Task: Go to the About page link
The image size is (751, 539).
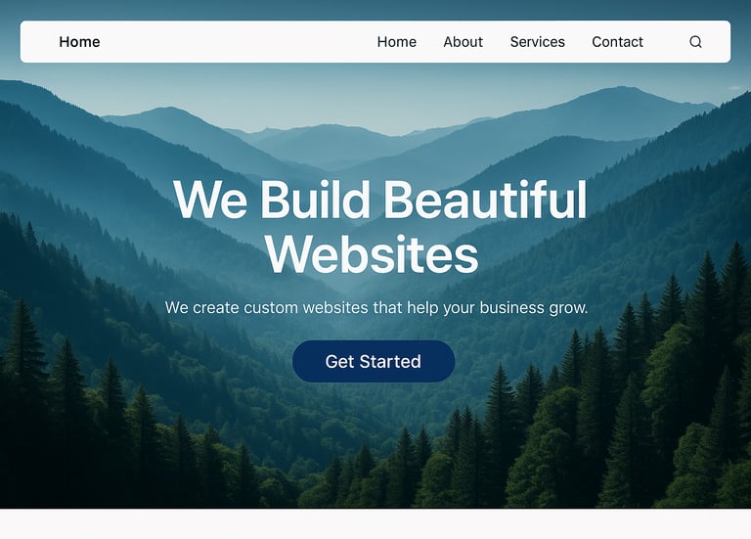Action: pyautogui.click(x=464, y=42)
